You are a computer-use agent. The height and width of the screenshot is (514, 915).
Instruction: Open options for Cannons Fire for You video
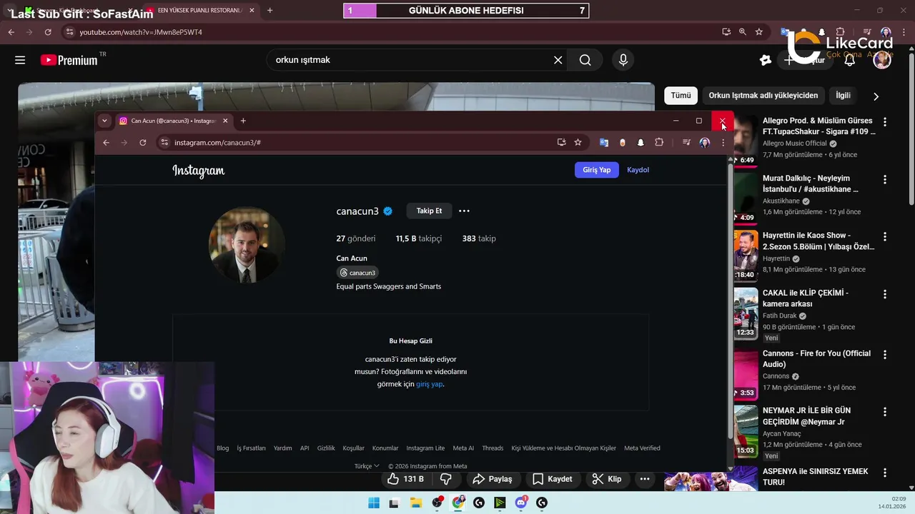click(x=885, y=355)
